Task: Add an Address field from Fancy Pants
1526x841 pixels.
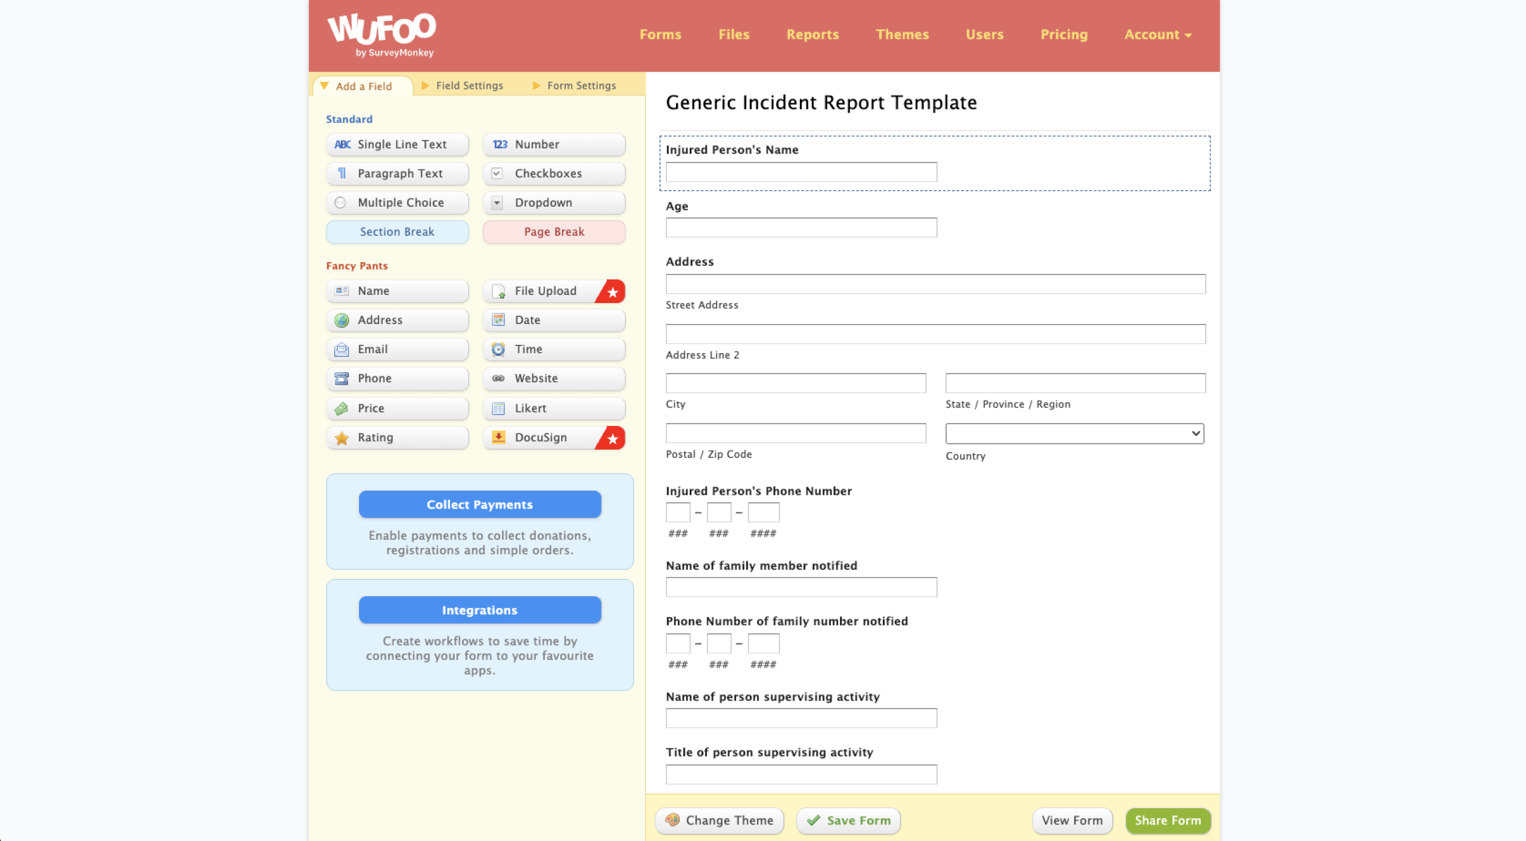Action: click(x=397, y=320)
